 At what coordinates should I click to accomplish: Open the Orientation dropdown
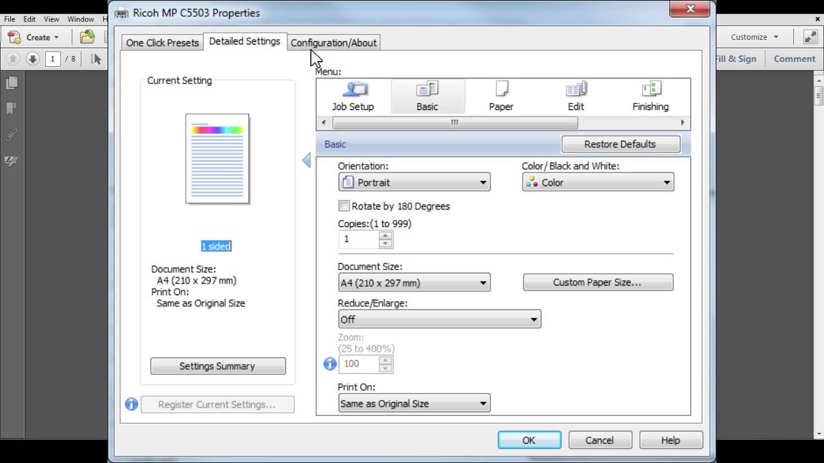click(x=414, y=182)
